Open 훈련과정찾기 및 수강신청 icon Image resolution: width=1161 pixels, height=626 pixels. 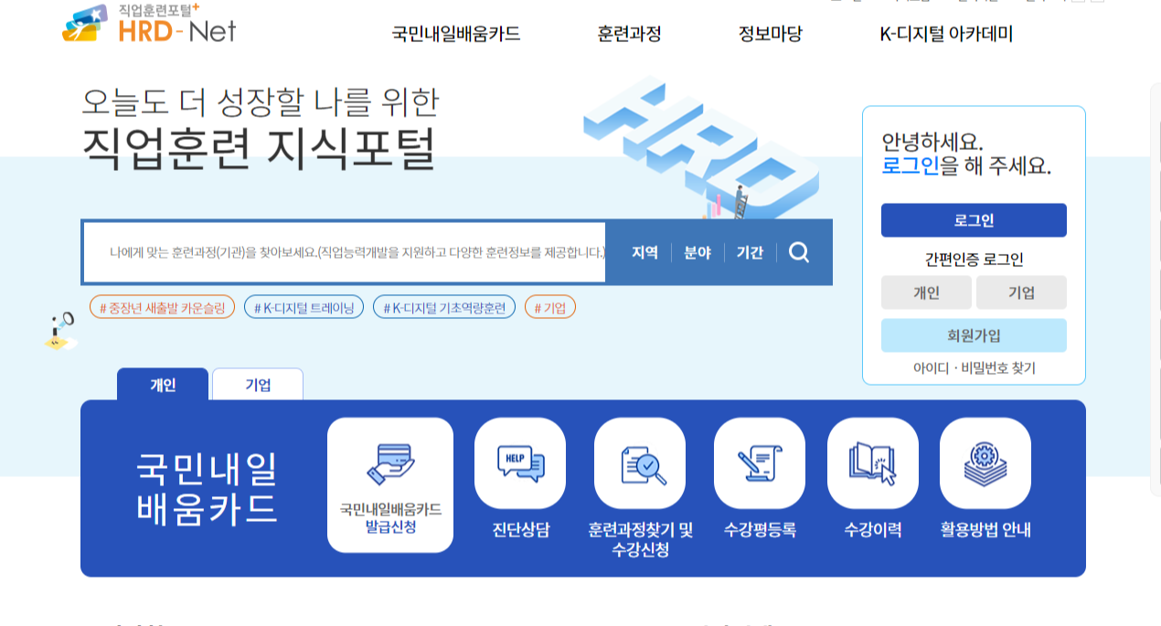click(640, 463)
